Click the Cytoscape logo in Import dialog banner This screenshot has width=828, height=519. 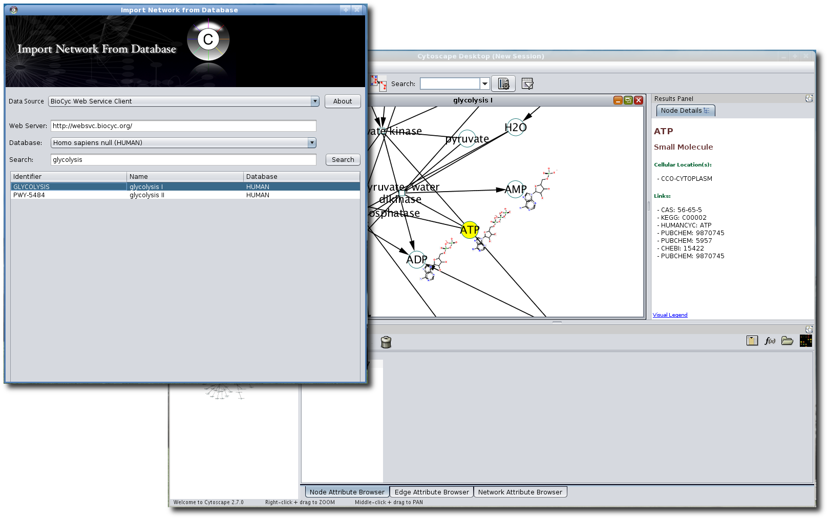208,40
